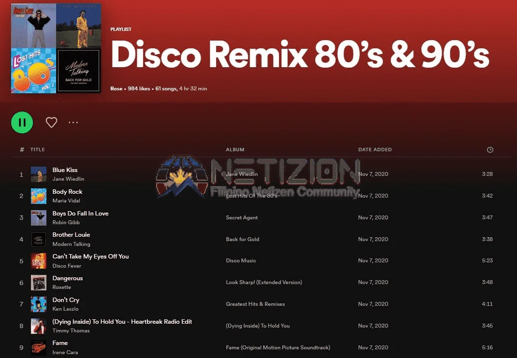Click the 5:23 duration value
Screen dimensions: 517x358
click(487, 260)
